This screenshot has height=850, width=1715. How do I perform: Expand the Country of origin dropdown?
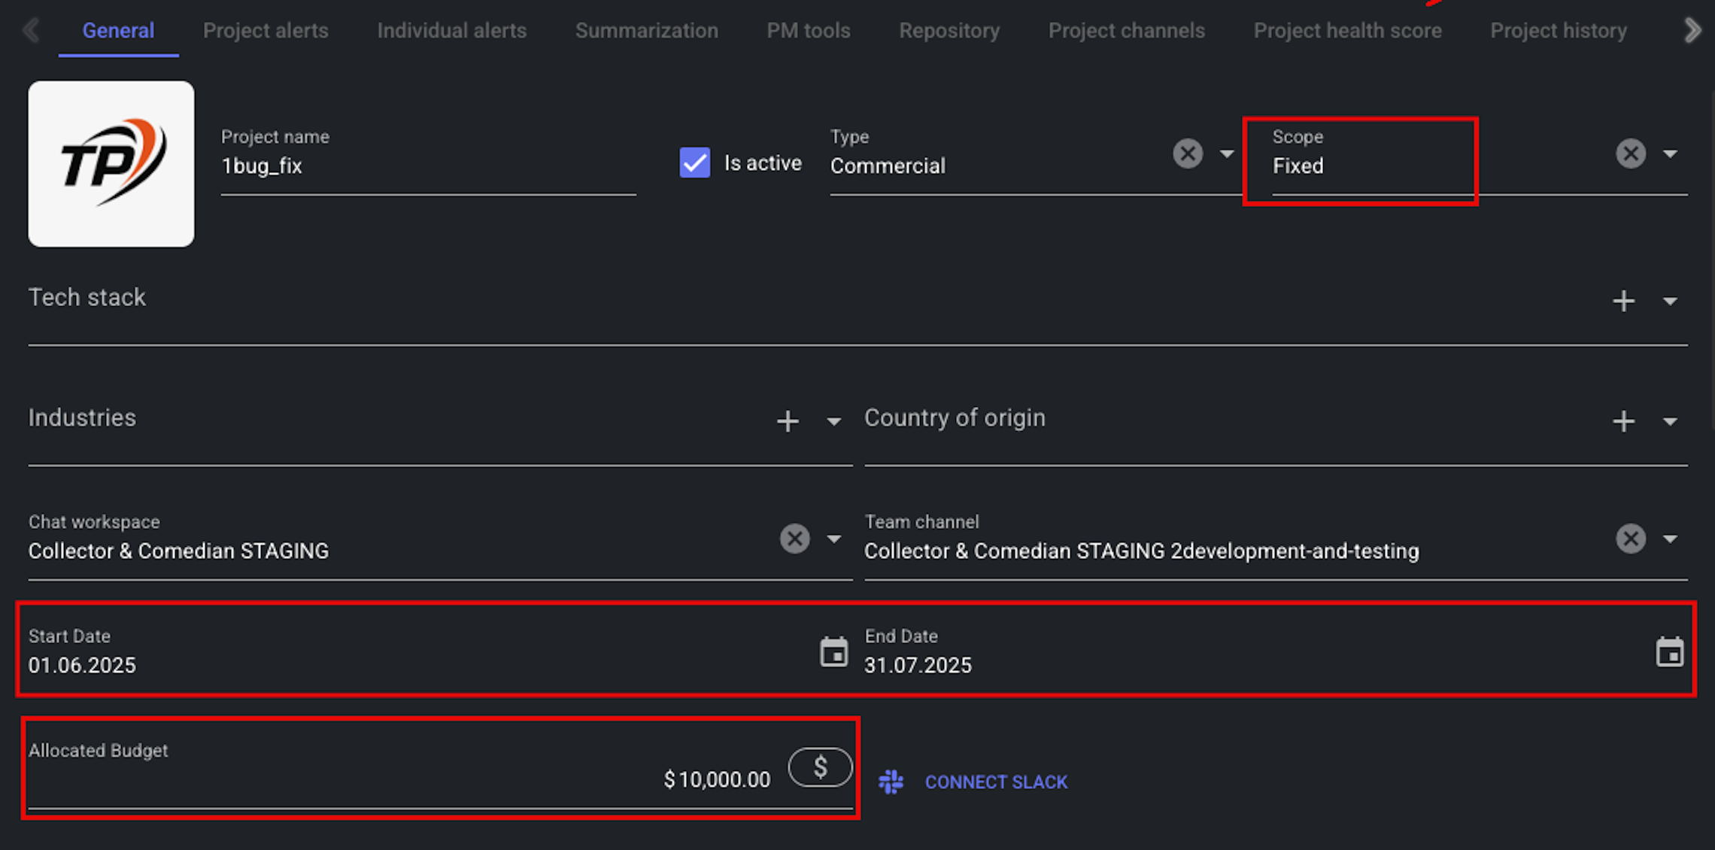click(x=1670, y=421)
